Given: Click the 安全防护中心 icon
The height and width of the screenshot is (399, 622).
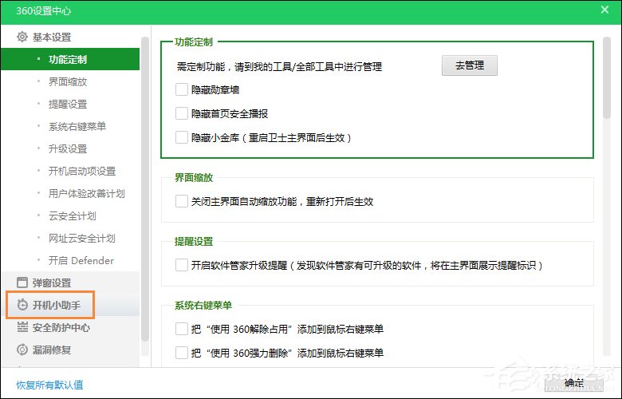Looking at the screenshot, I should pos(22,327).
